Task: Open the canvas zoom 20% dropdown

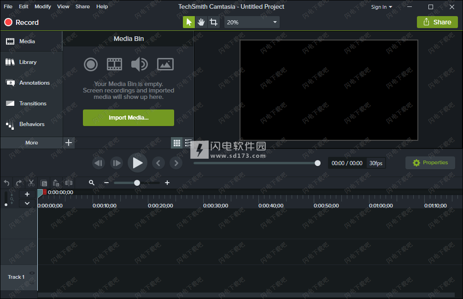Action: click(x=252, y=22)
